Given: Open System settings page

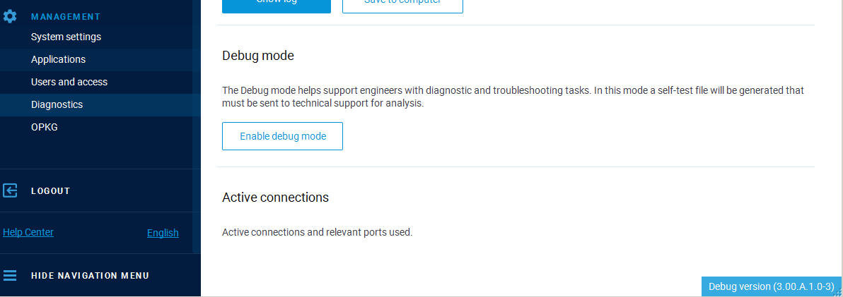Looking at the screenshot, I should [66, 37].
